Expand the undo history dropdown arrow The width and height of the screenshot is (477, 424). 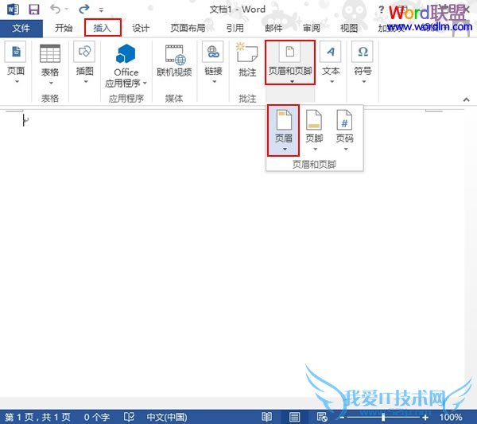click(67, 9)
